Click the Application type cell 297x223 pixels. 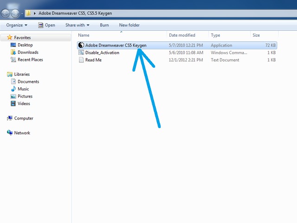tap(221, 46)
